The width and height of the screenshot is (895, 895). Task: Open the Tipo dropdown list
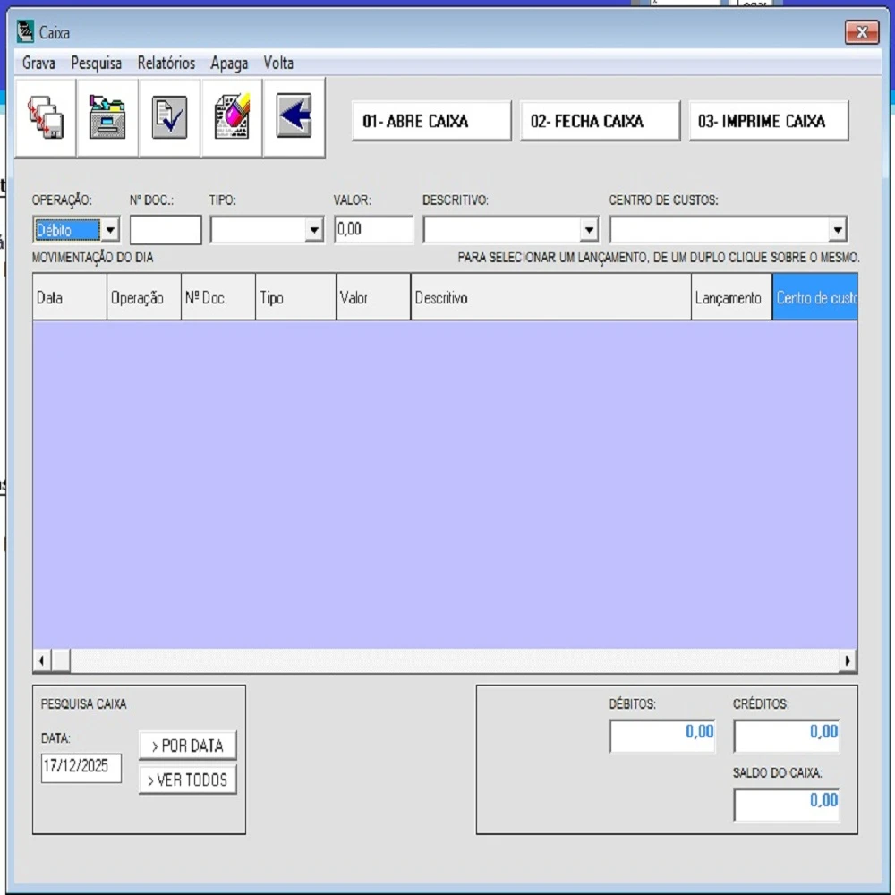(x=314, y=230)
